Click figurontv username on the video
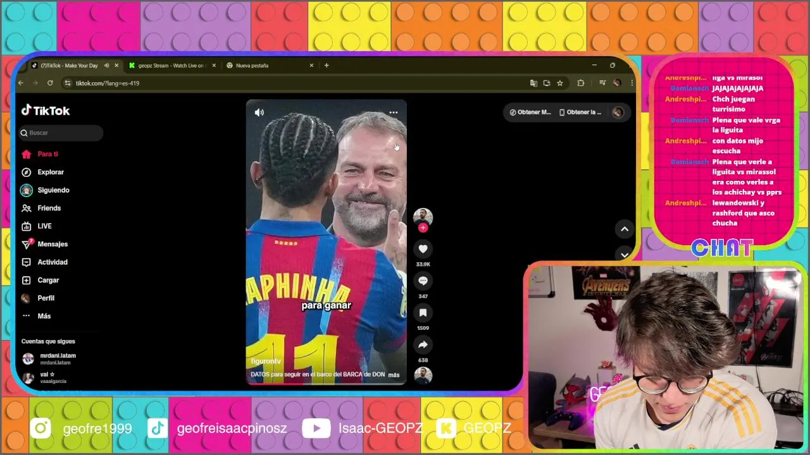 (x=266, y=361)
